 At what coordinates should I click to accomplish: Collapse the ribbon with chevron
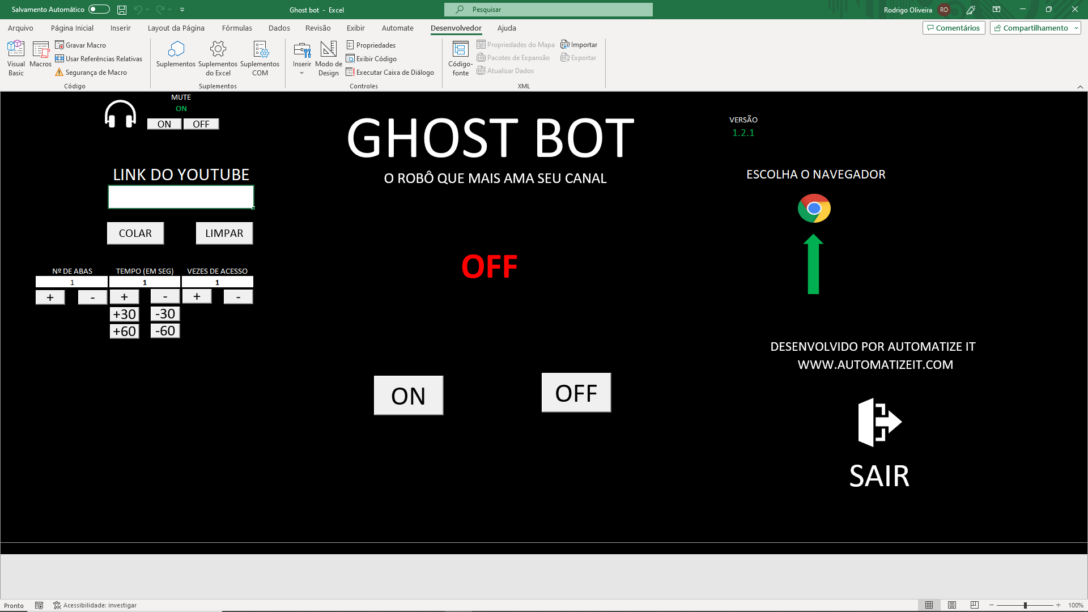click(x=1080, y=87)
